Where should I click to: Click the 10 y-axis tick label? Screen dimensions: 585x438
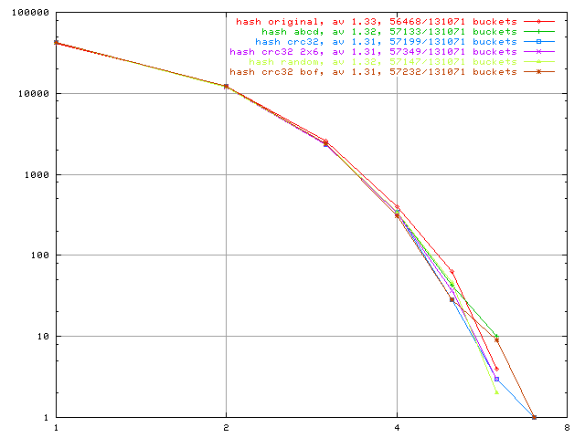point(42,337)
